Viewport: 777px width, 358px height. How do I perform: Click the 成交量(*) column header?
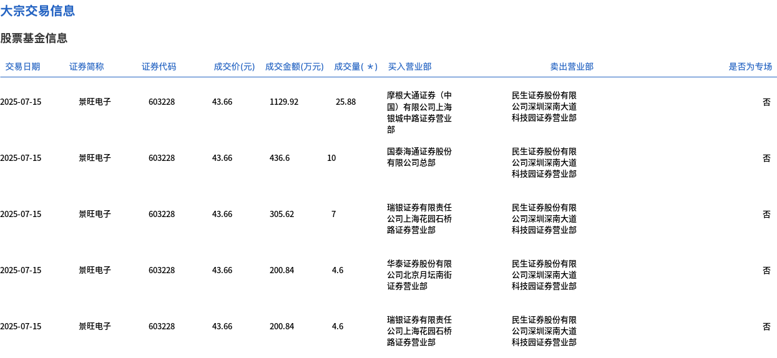coord(356,67)
